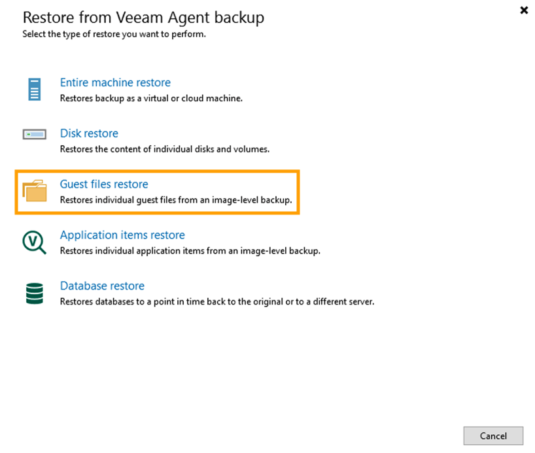This screenshot has height=453, width=535.
Task: Click the 'Select the type of restore' subtitle
Action: point(114,33)
